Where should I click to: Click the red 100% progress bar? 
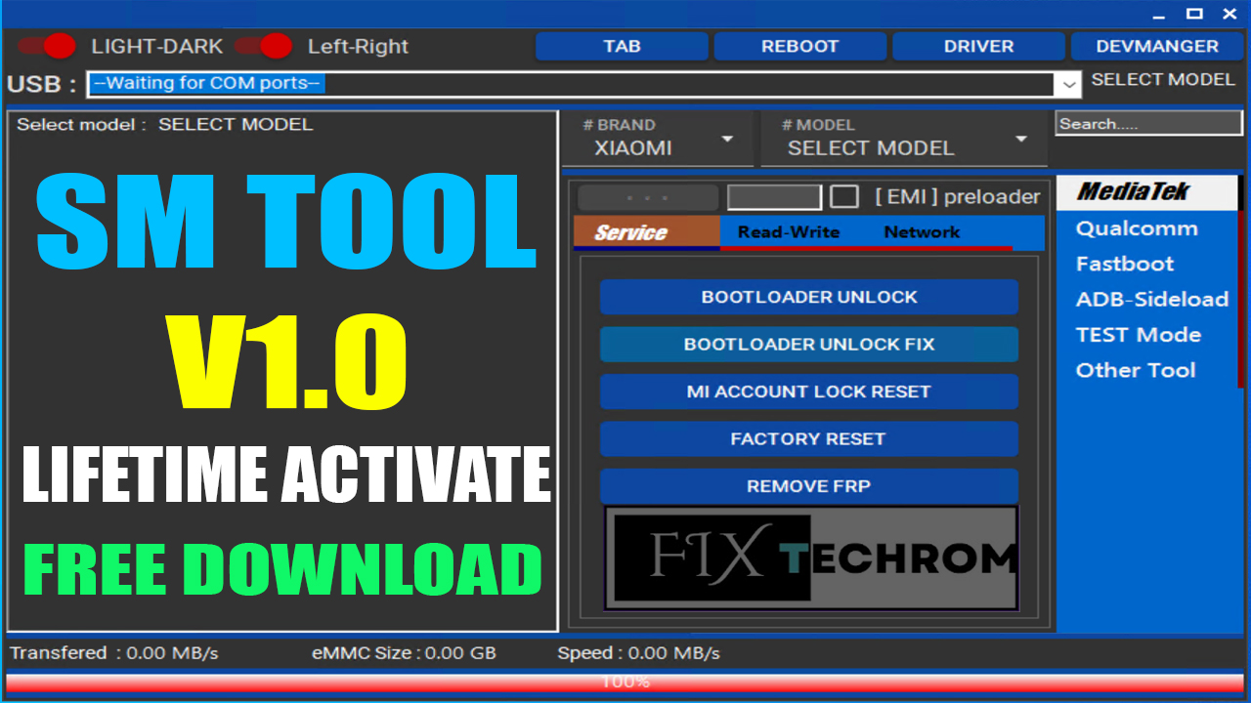click(625, 682)
